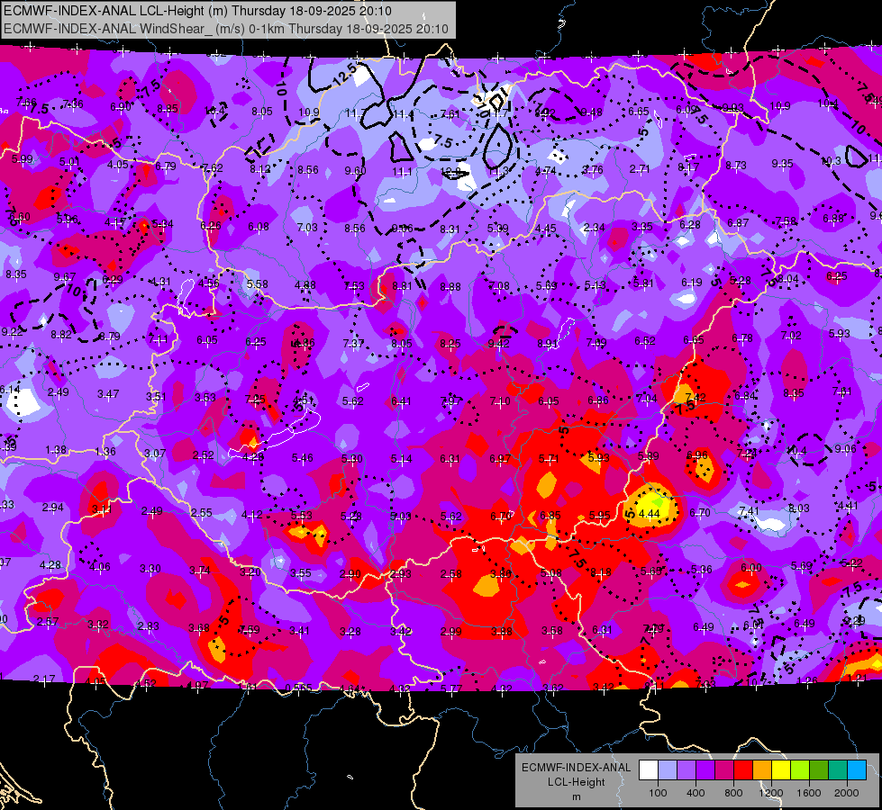
Task: Click the magenta legend swatch left of 800
Action: point(724,770)
